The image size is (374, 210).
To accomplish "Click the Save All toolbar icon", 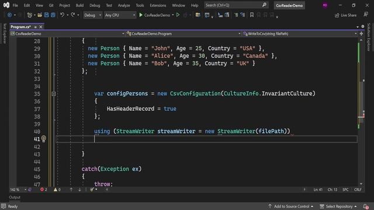I will point(53,15).
